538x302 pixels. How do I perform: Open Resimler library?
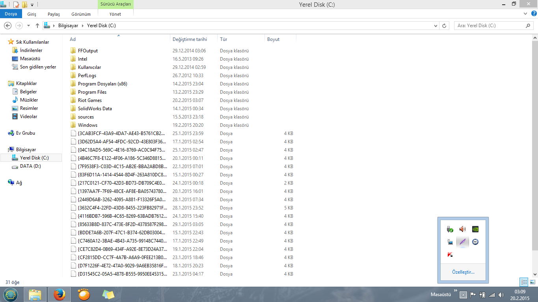click(x=29, y=108)
